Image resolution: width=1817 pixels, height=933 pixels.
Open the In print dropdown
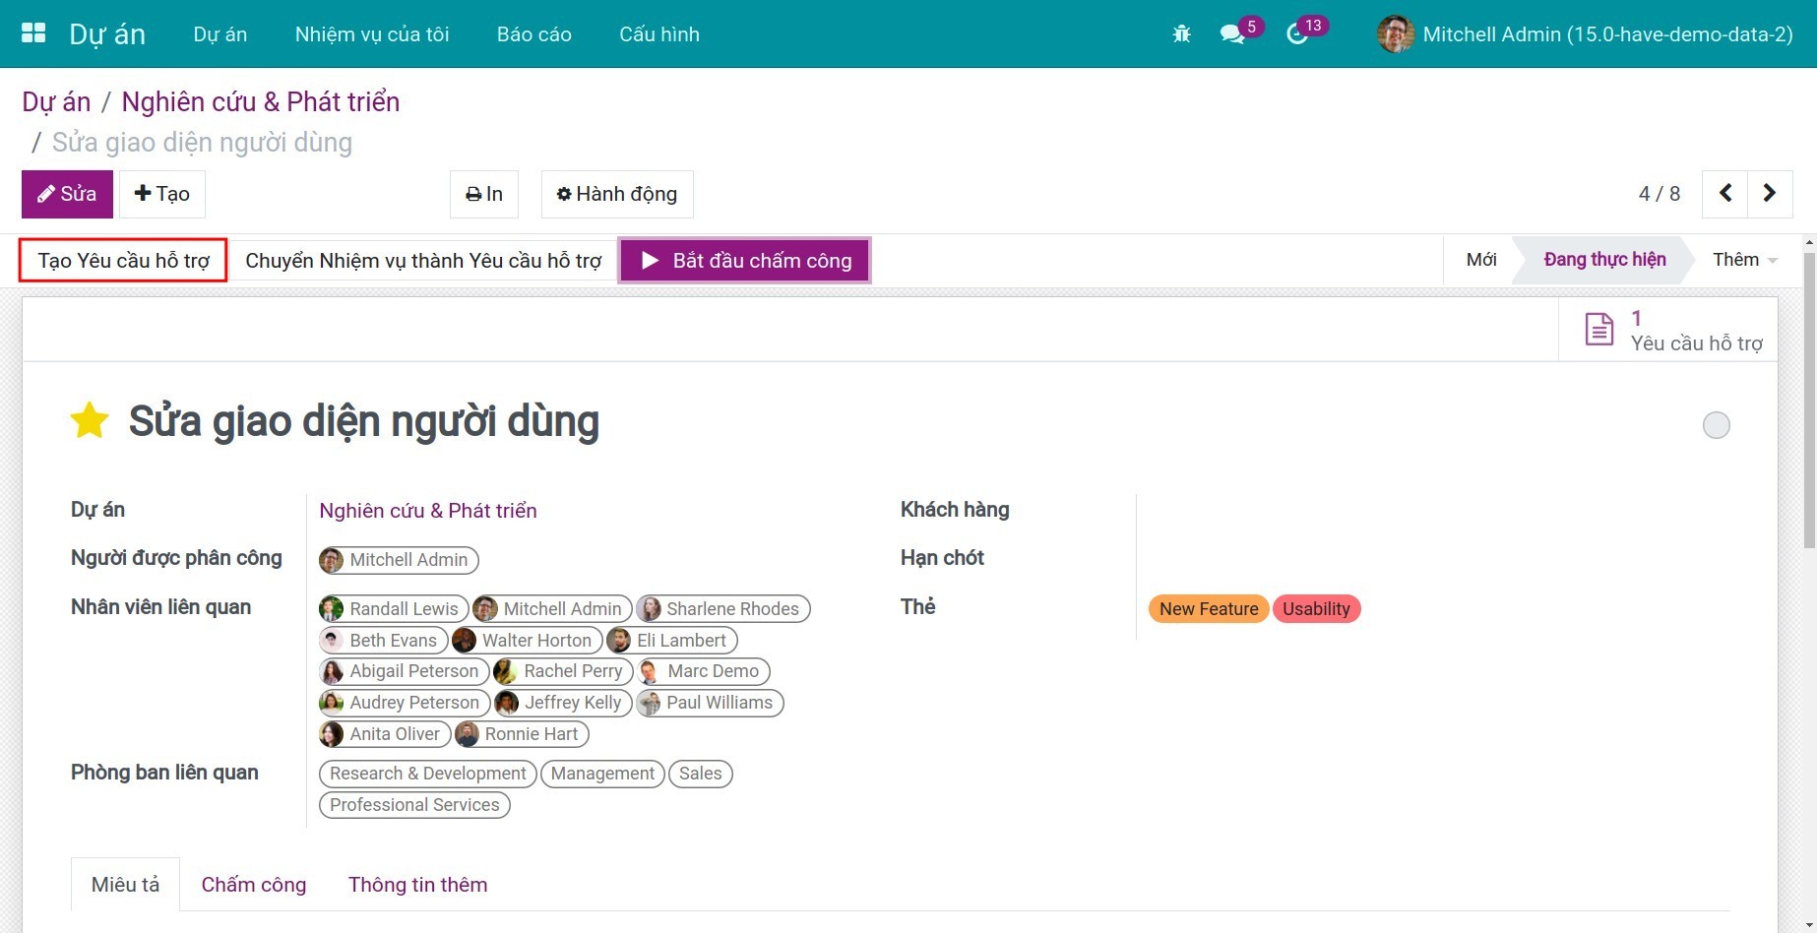(x=484, y=194)
